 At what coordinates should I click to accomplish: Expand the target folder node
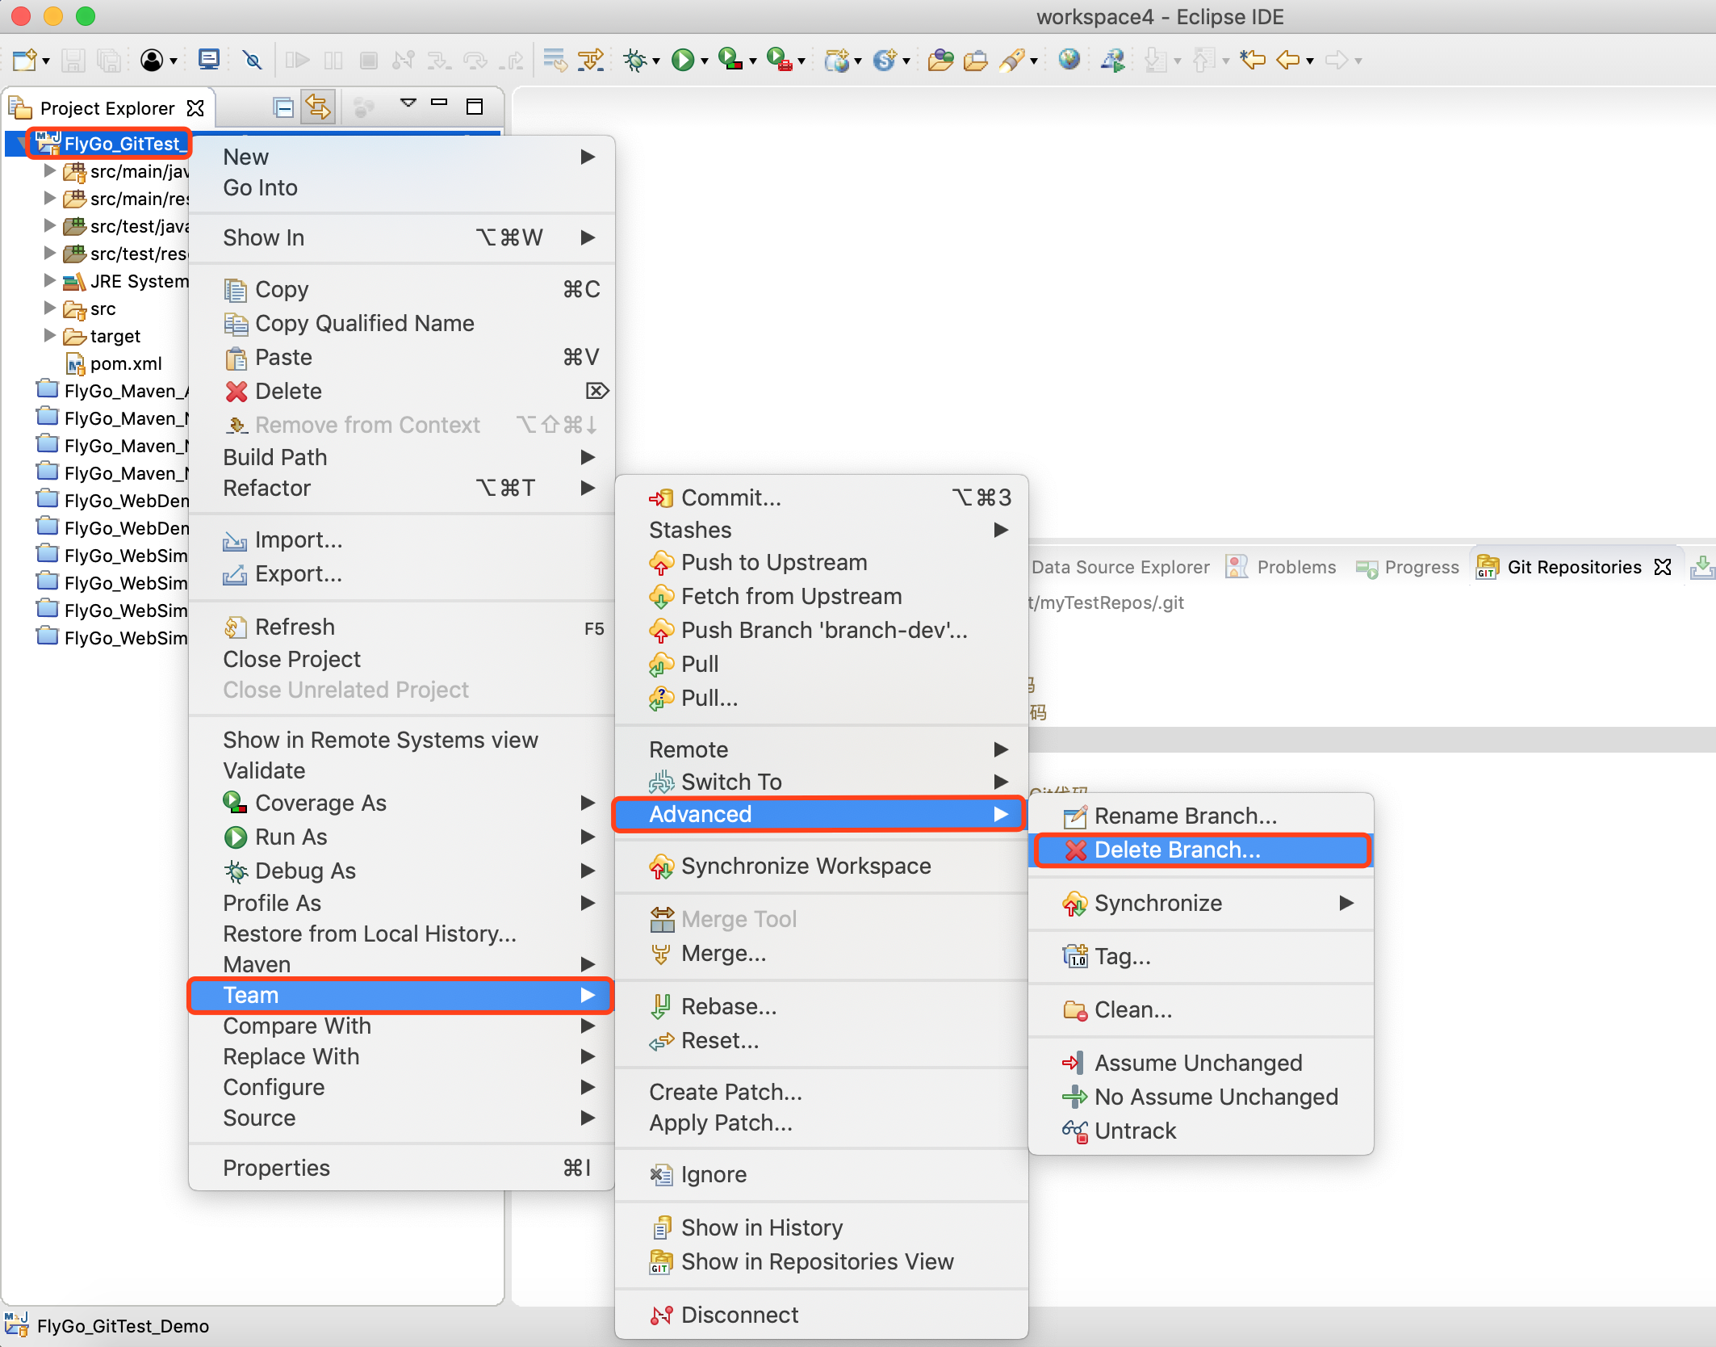pyautogui.click(x=49, y=336)
